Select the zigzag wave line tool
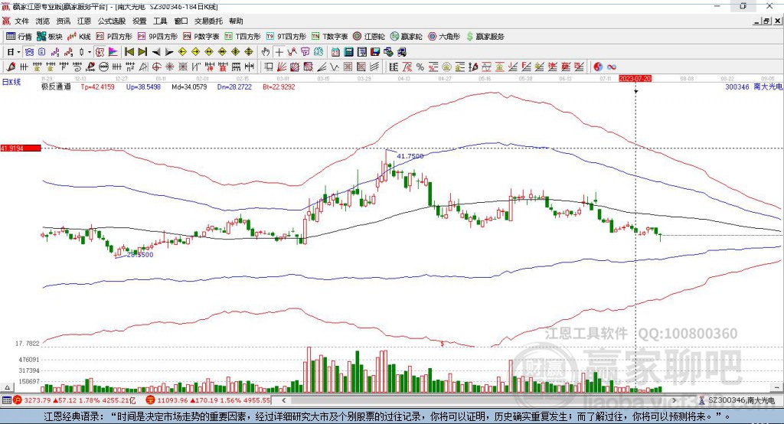This screenshot has height=424, width=784. pos(334,67)
